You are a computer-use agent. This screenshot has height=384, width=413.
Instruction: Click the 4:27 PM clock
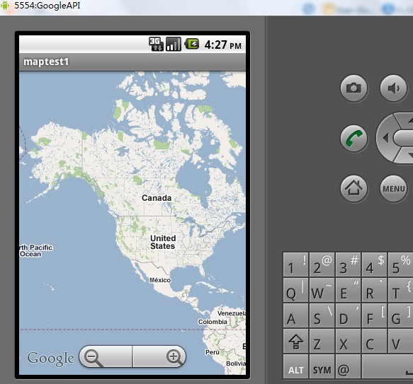222,45
